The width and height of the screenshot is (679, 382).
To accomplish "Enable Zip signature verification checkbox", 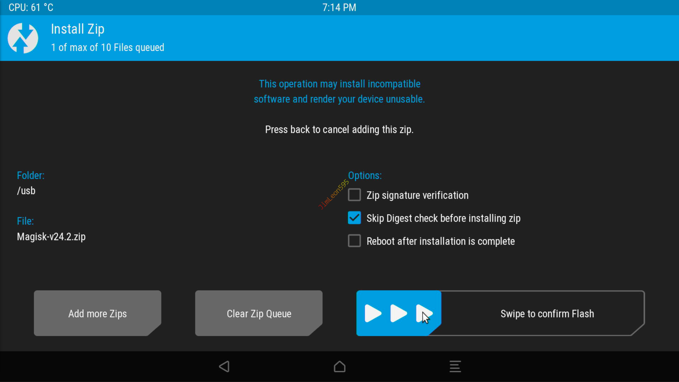I will [354, 195].
